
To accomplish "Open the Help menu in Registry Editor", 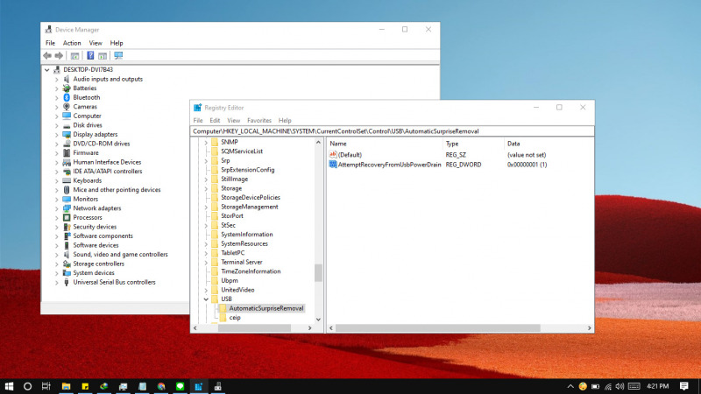I will (x=285, y=120).
